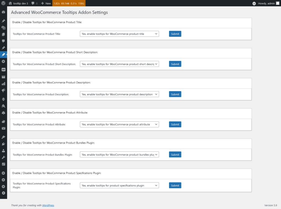
Task: Open the envelope mail icon in sidebar
Action: point(3,129)
